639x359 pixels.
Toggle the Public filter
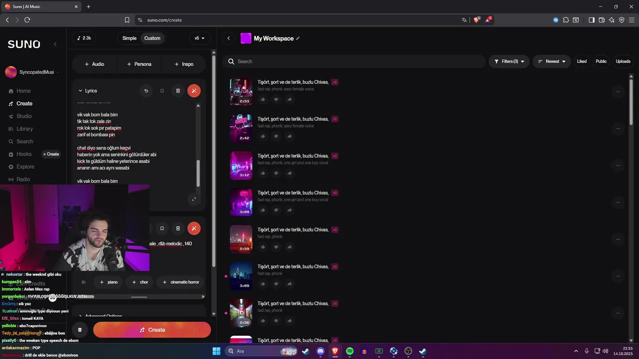[601, 61]
